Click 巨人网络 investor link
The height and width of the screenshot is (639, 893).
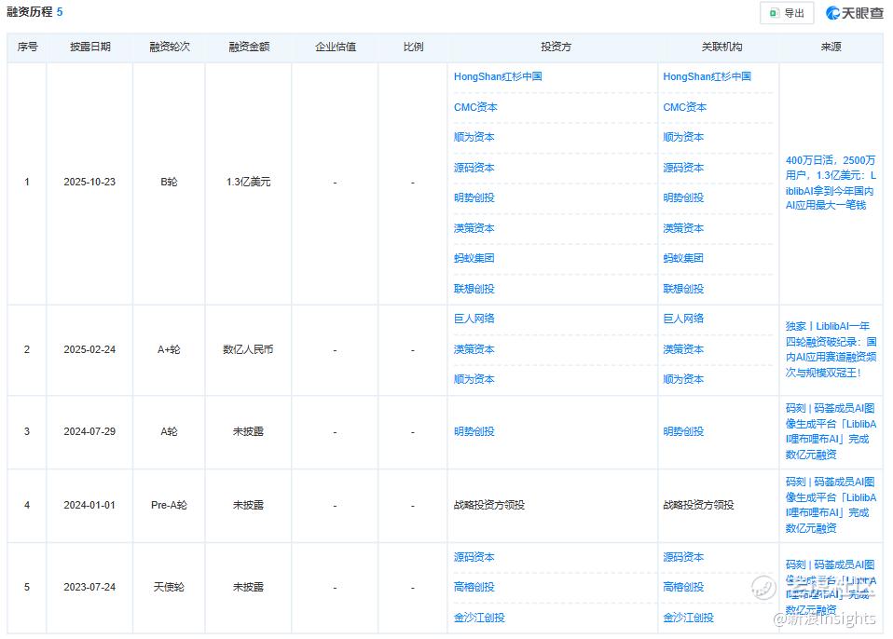(474, 319)
